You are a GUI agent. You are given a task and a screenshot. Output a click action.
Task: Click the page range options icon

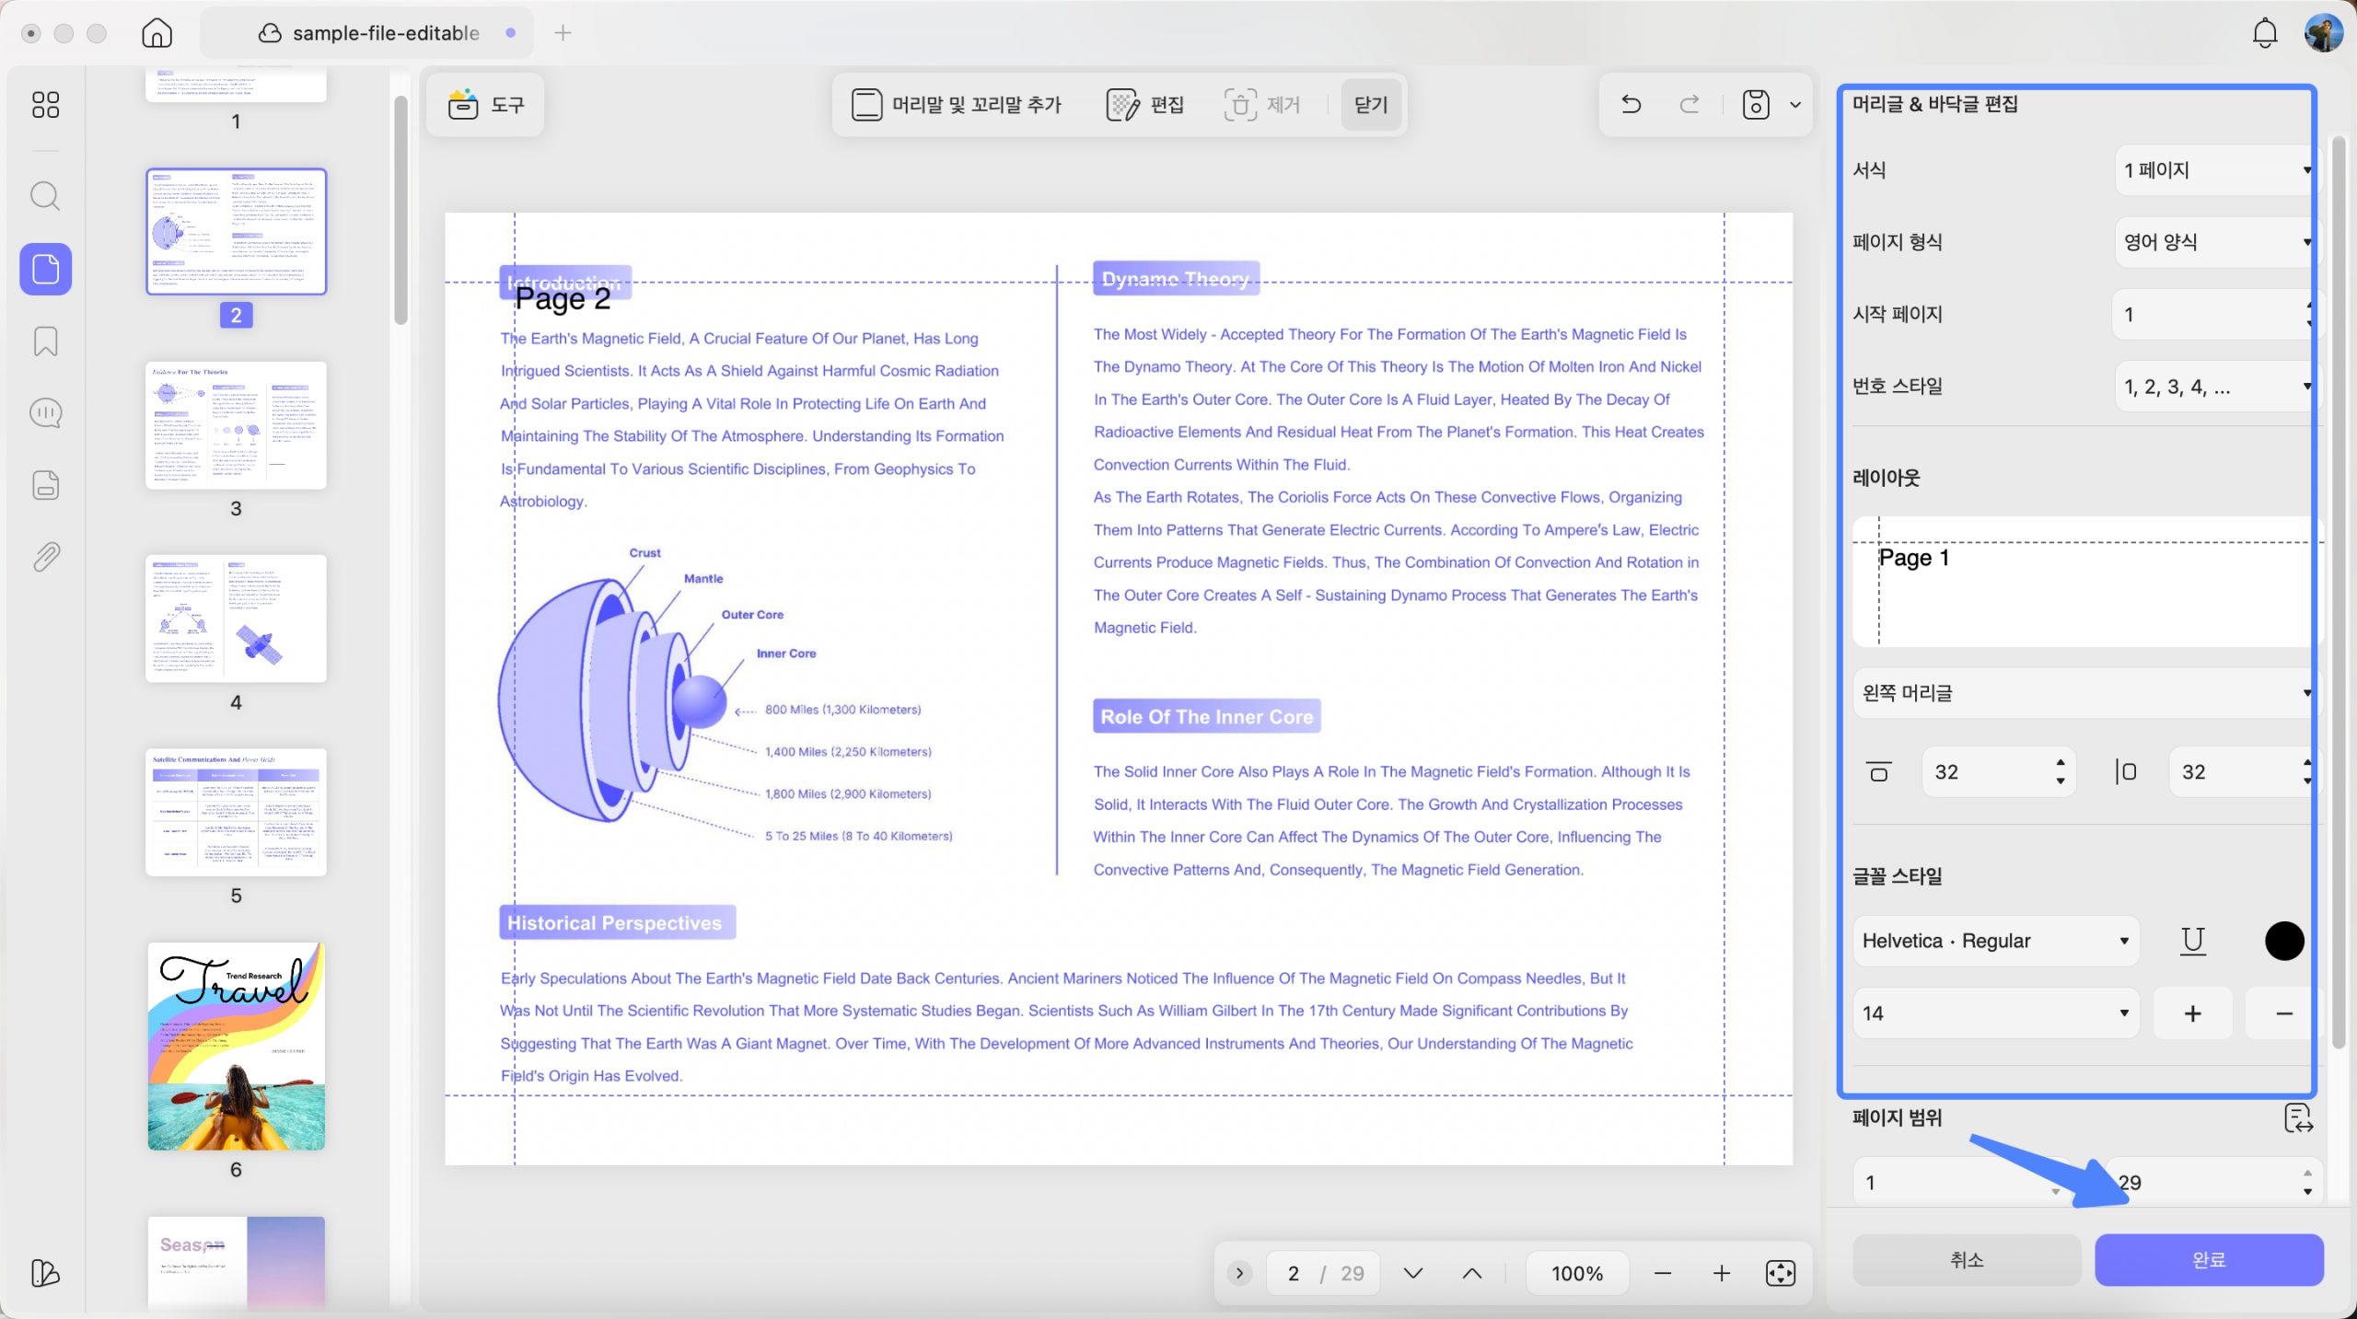[2298, 1118]
